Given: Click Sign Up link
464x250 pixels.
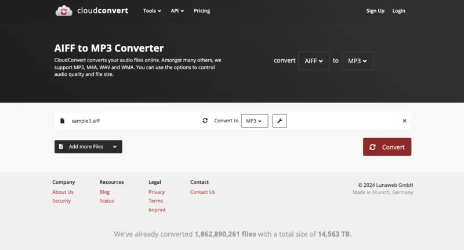Looking at the screenshot, I should point(375,10).
